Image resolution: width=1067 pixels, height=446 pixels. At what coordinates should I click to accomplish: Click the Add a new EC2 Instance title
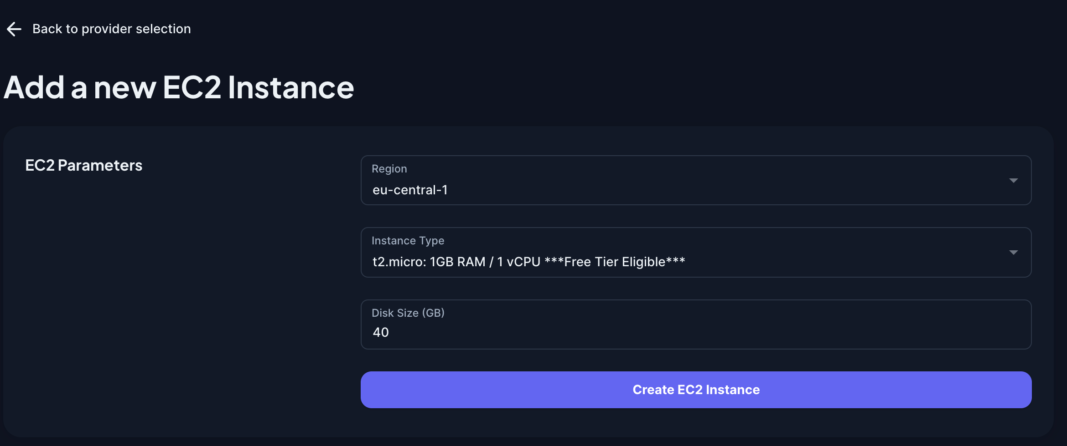point(179,87)
